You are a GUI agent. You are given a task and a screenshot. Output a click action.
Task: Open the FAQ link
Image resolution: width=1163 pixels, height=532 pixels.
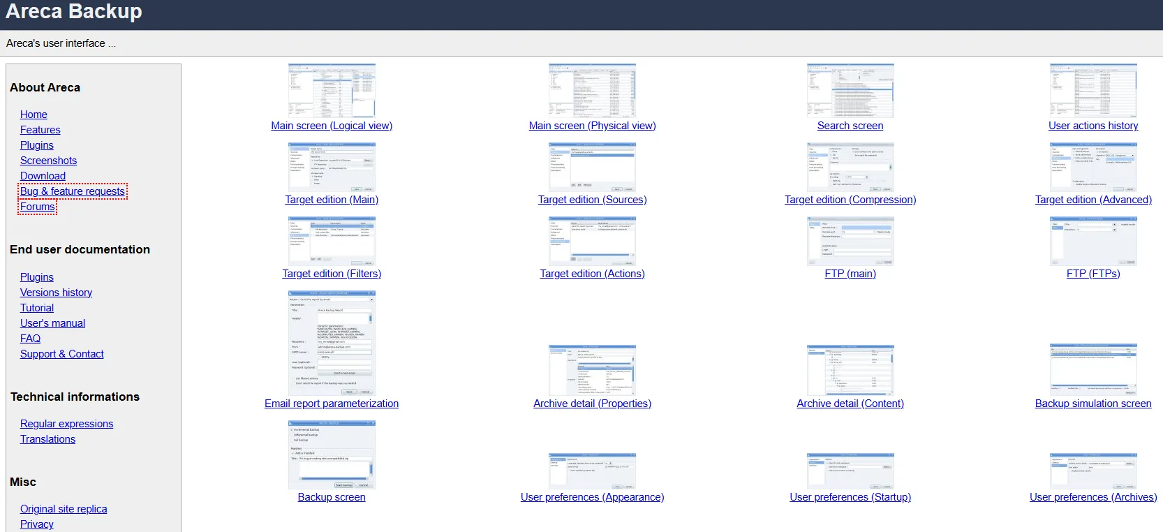[x=30, y=339]
